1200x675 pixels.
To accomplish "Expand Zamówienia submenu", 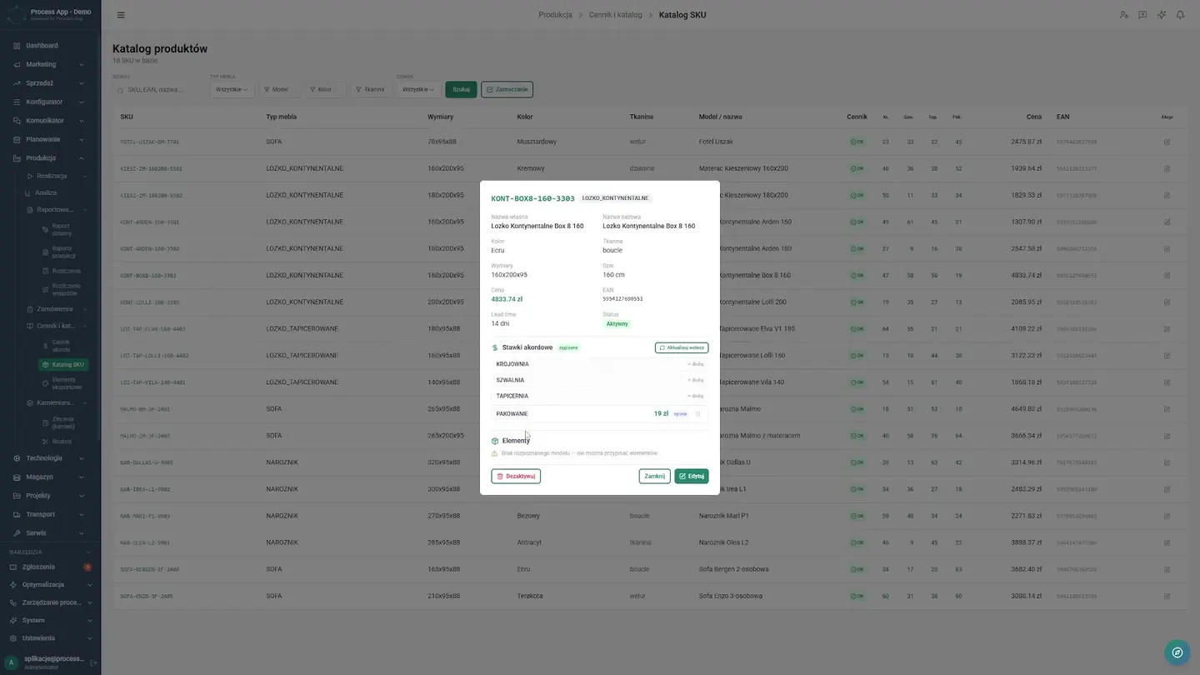I will (x=57, y=309).
